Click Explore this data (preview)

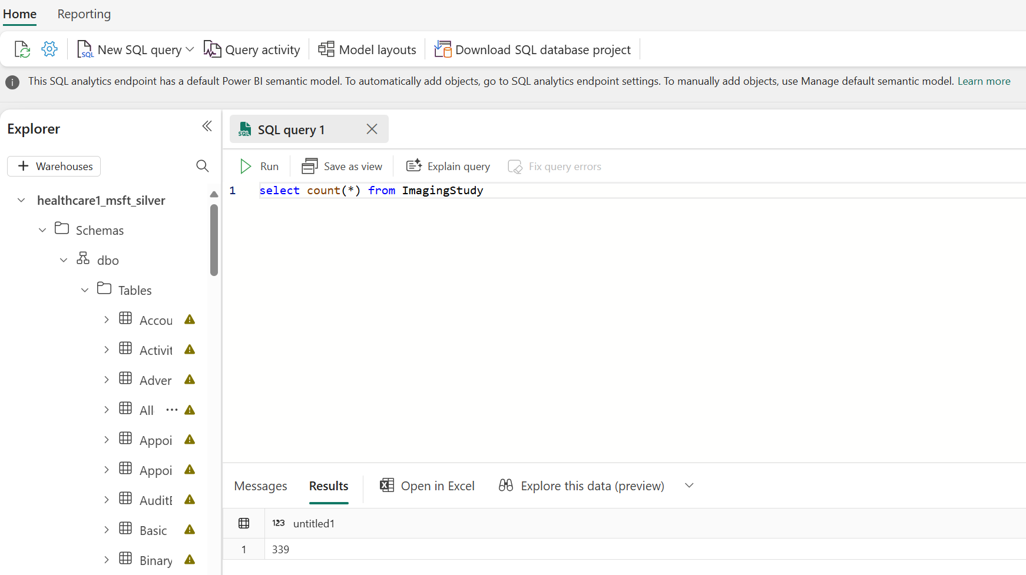tap(581, 486)
